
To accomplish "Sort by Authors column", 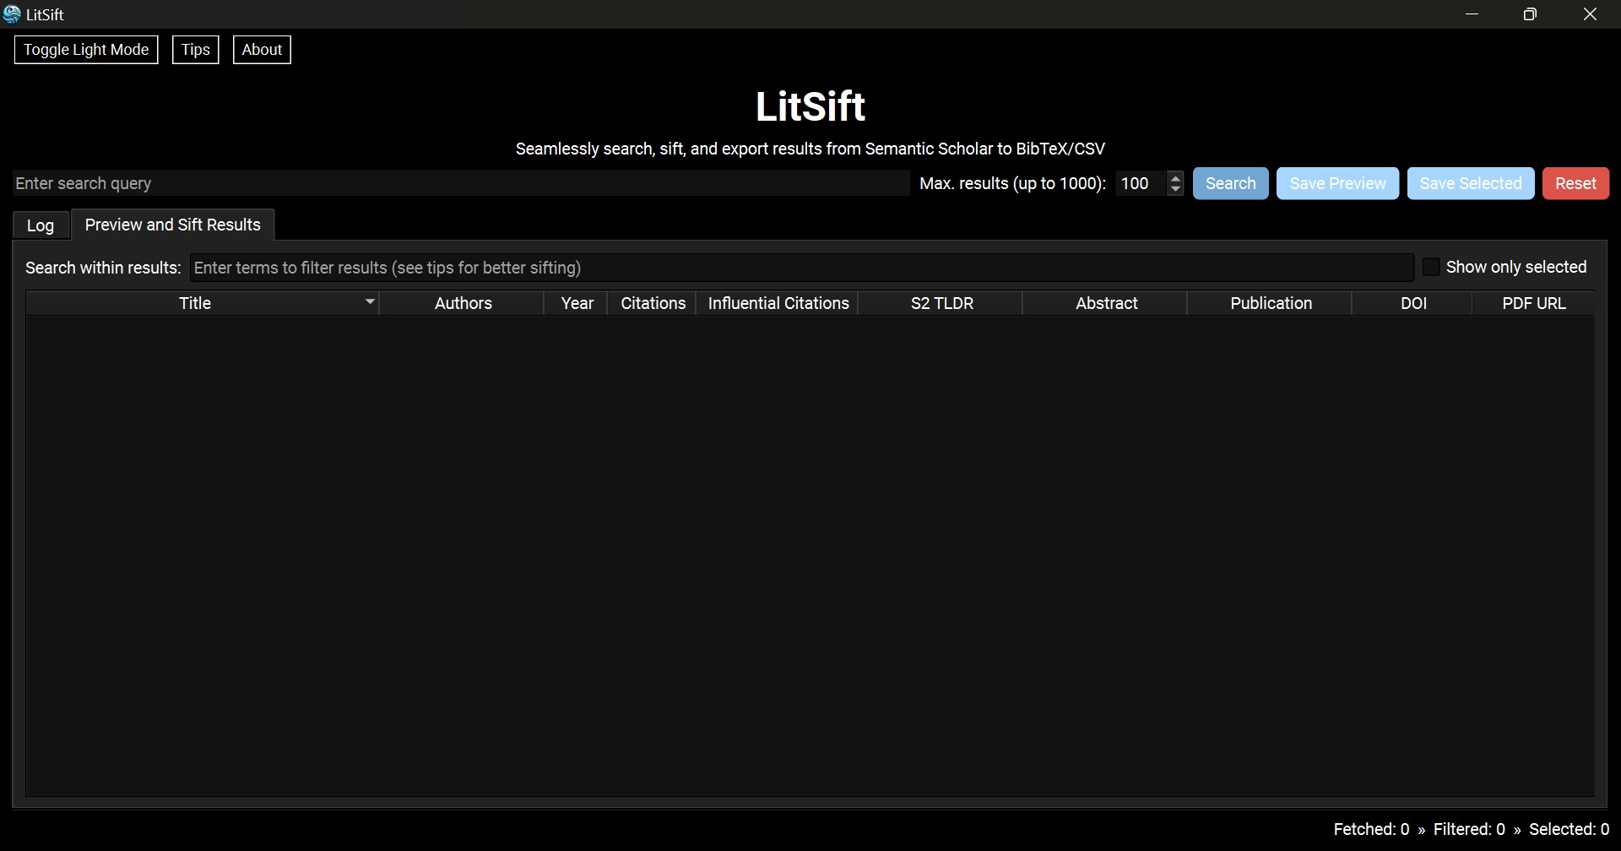I will pyautogui.click(x=463, y=303).
